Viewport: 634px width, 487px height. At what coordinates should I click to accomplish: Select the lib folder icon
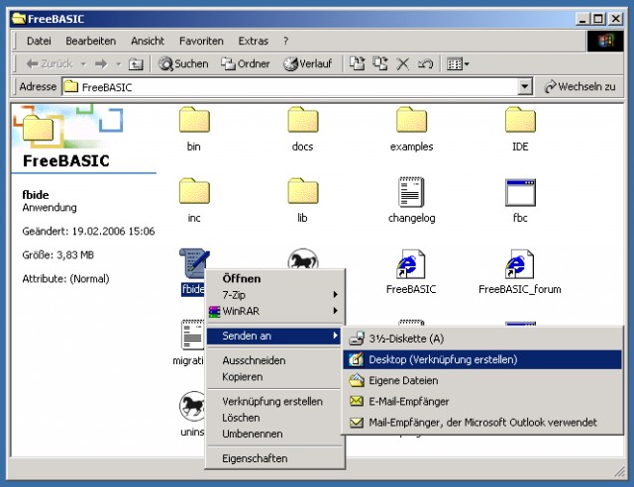click(x=303, y=191)
